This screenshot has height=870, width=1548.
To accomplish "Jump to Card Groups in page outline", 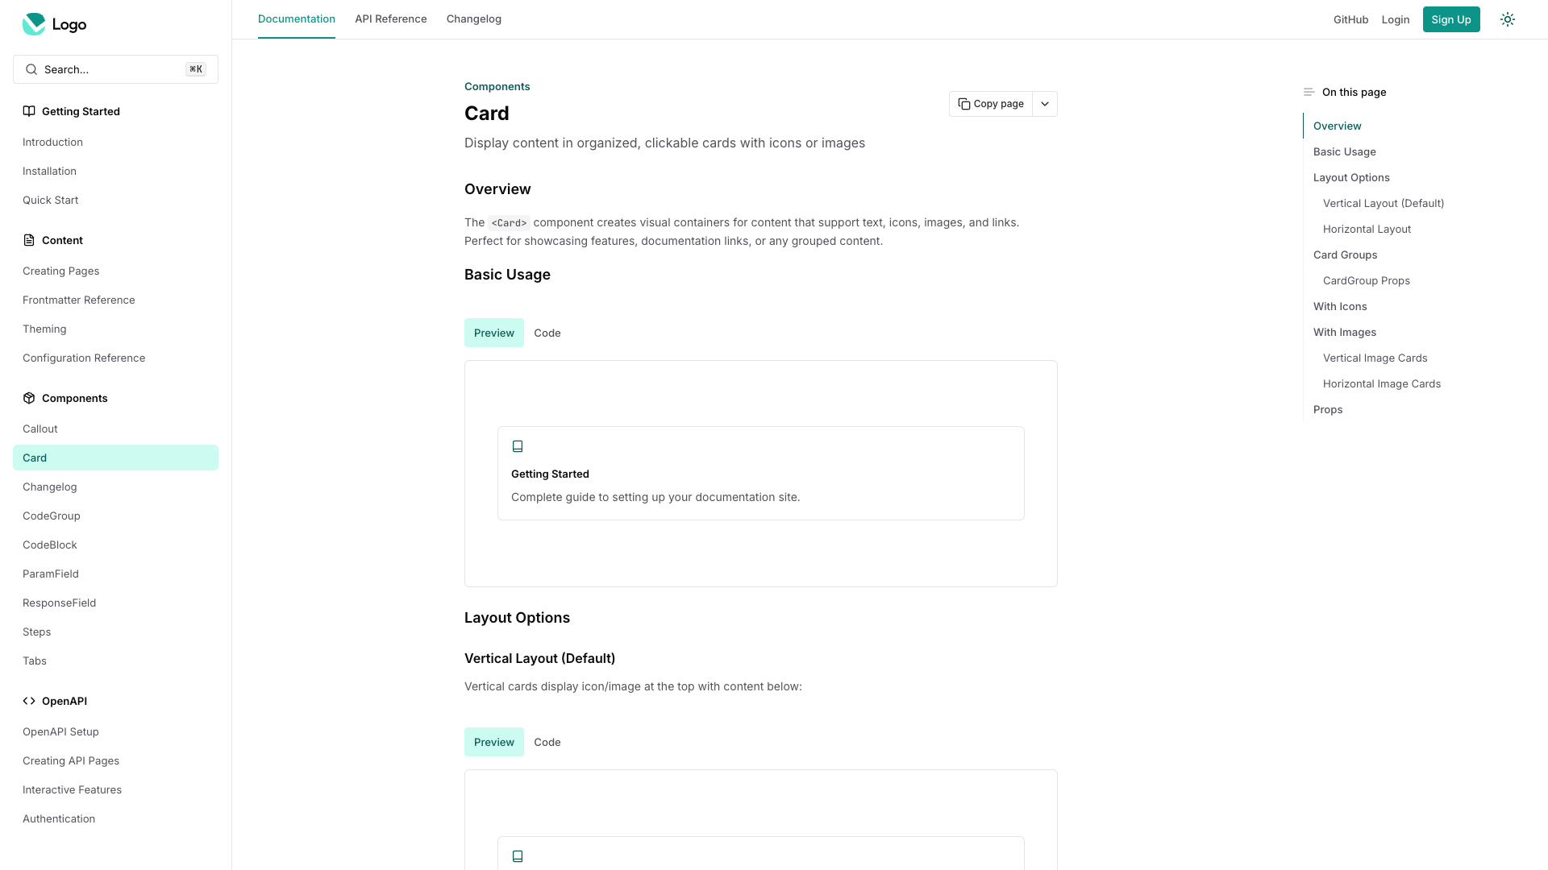I will pos(1345,255).
